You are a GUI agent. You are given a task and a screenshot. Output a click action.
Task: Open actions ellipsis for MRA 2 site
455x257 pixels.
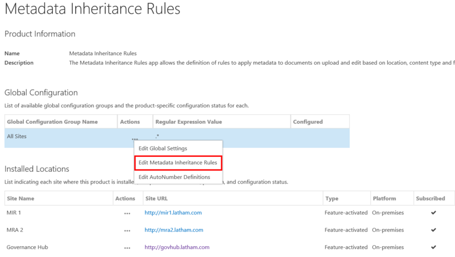pos(127,231)
